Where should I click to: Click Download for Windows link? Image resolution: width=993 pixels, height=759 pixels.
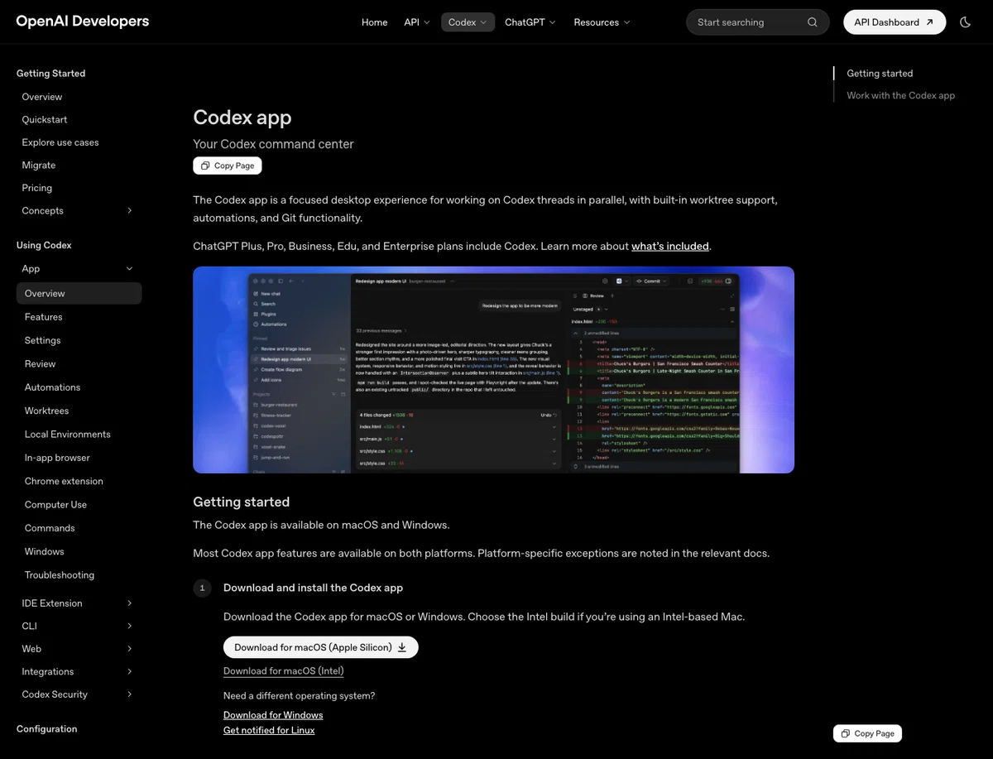point(273,715)
